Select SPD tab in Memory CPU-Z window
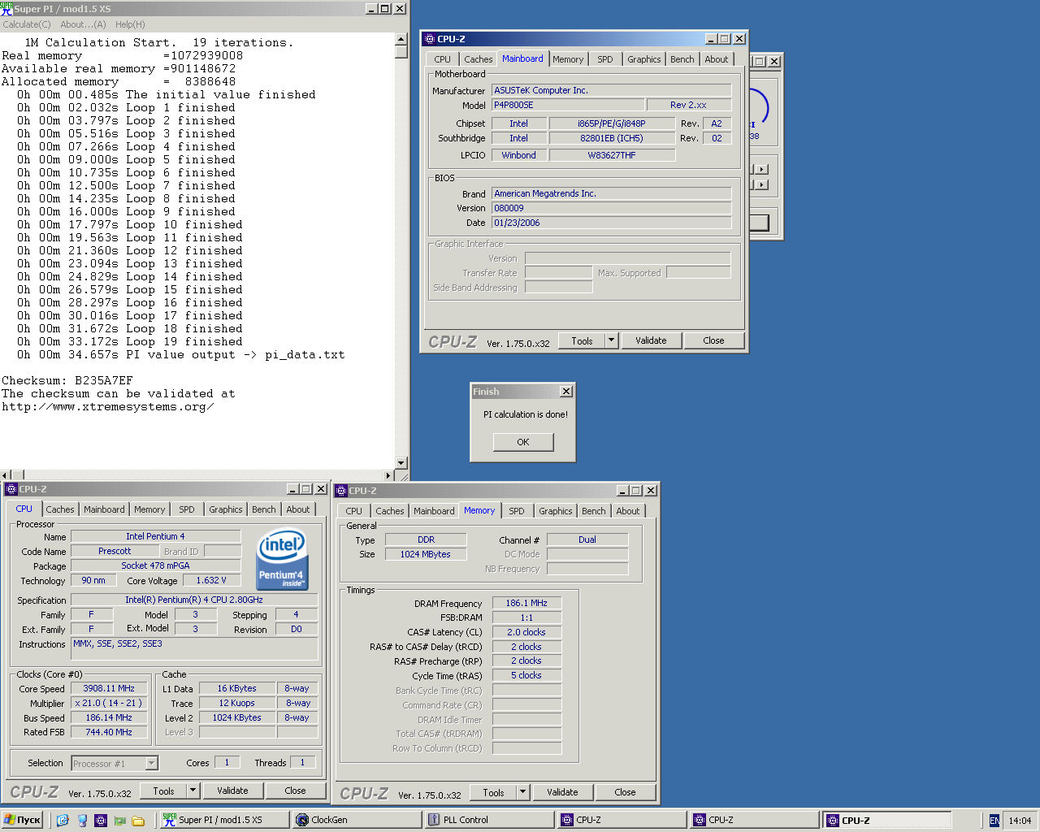1040x832 pixels. [517, 511]
